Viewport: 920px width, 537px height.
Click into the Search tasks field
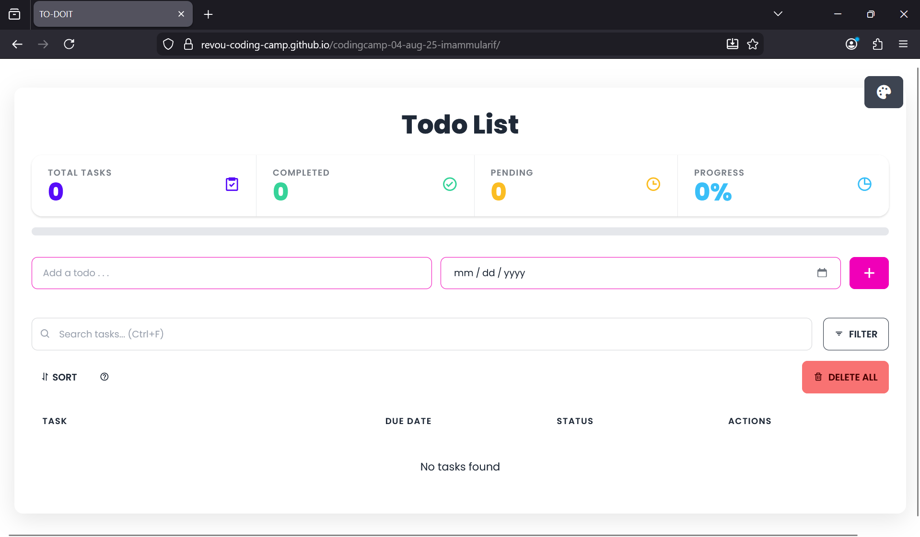[422, 334]
